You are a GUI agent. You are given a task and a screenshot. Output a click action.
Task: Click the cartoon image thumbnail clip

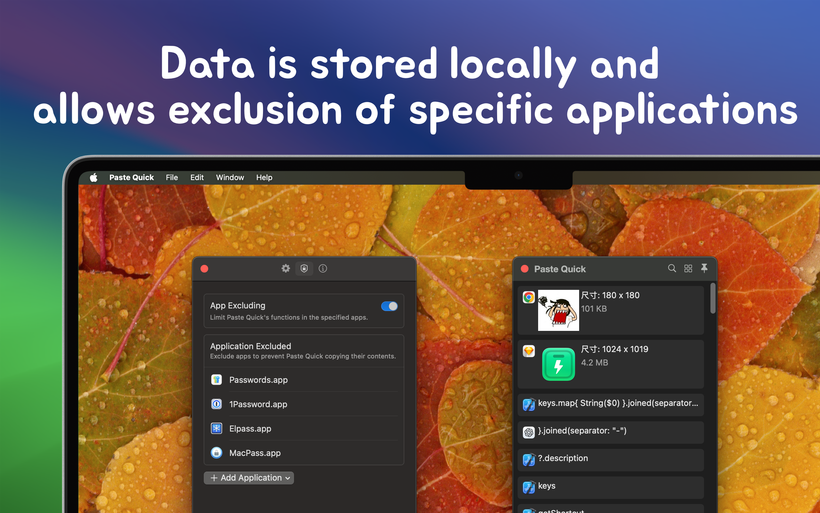558,310
